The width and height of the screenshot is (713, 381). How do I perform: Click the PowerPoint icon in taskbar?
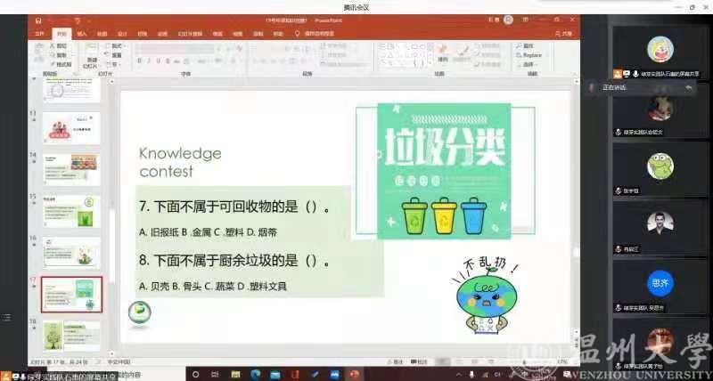353,374
